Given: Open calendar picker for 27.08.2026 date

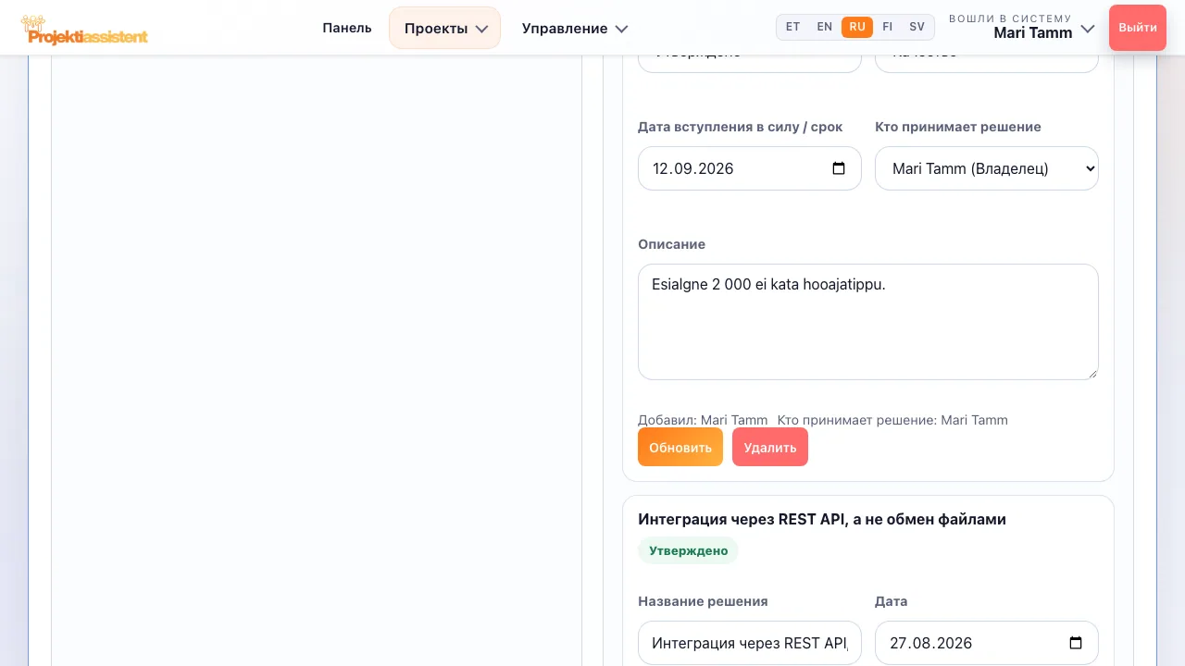Looking at the screenshot, I should [1076, 643].
